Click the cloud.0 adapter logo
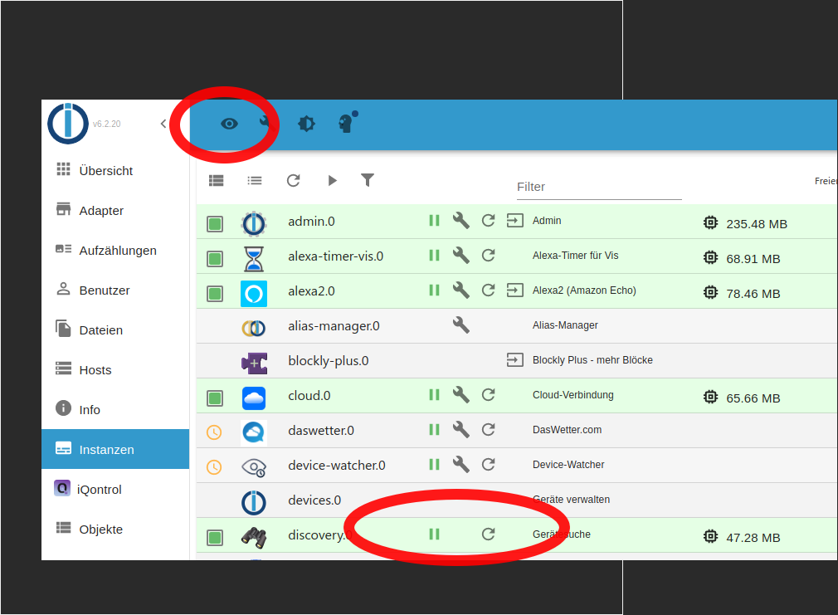 (254, 398)
